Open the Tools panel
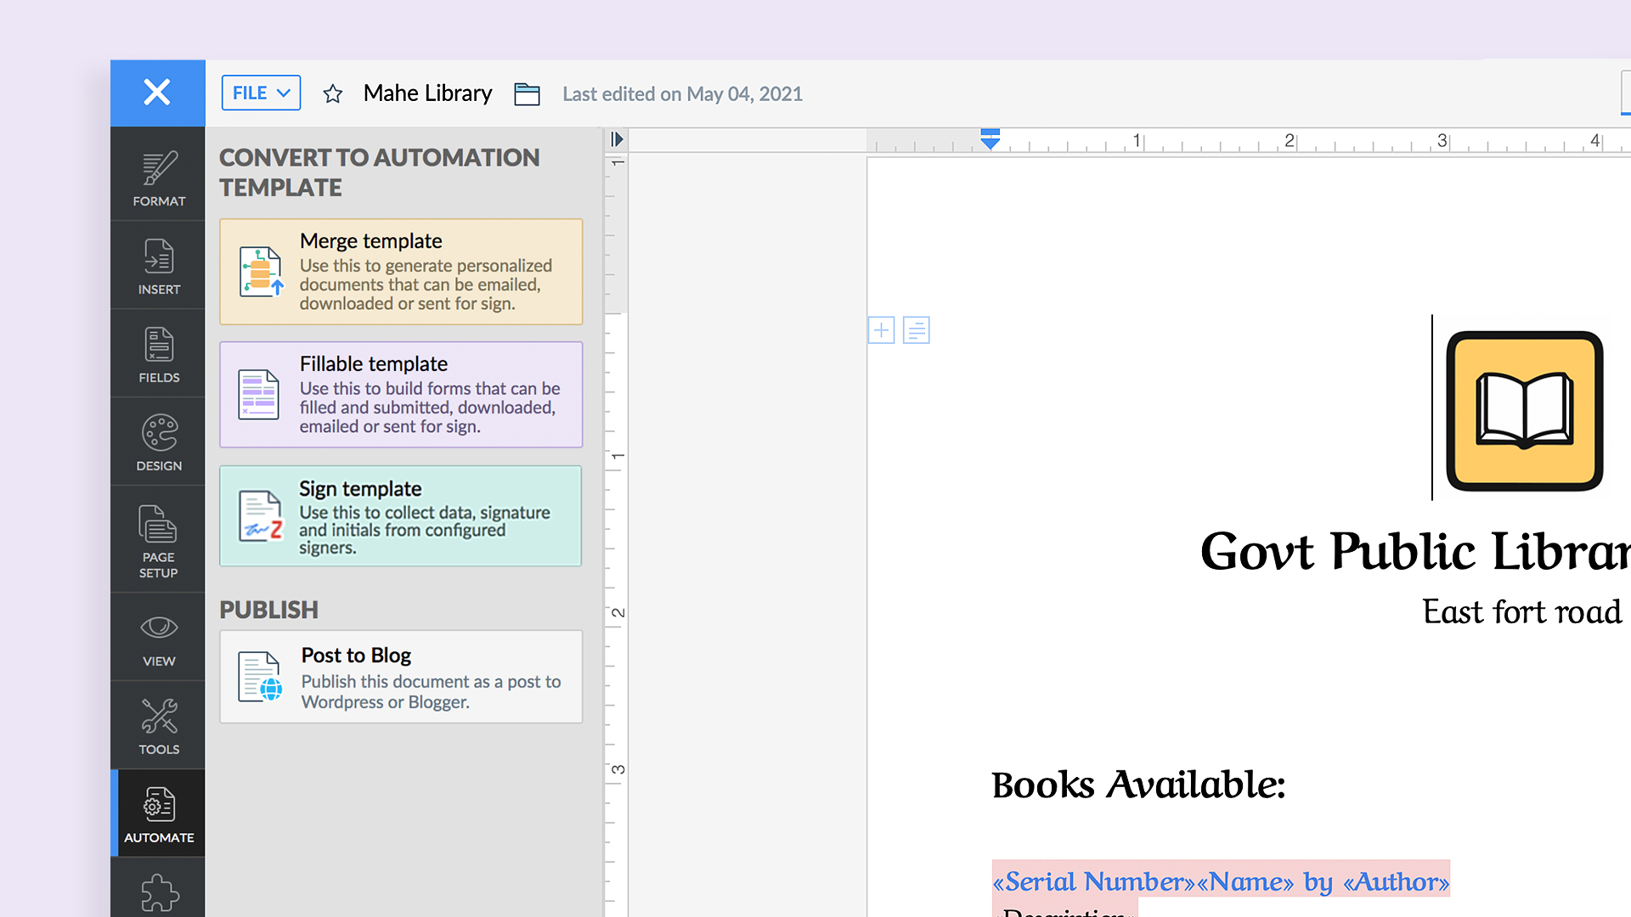 (x=159, y=727)
